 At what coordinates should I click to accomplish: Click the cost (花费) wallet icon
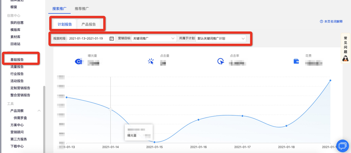[x=296, y=61]
